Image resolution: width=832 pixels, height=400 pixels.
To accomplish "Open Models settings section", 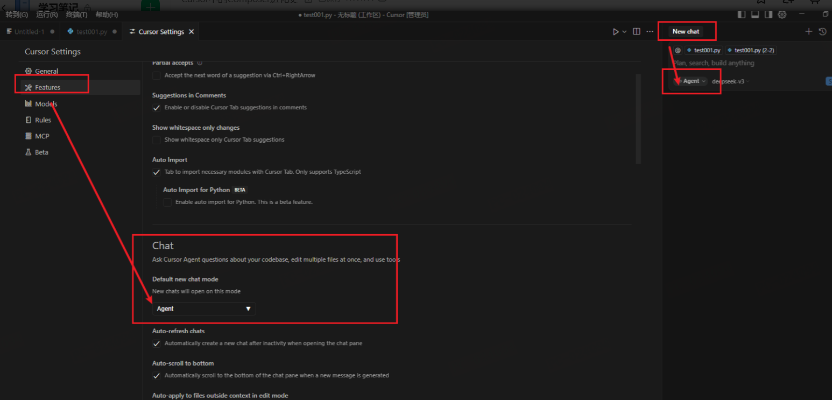I will 81,104.
